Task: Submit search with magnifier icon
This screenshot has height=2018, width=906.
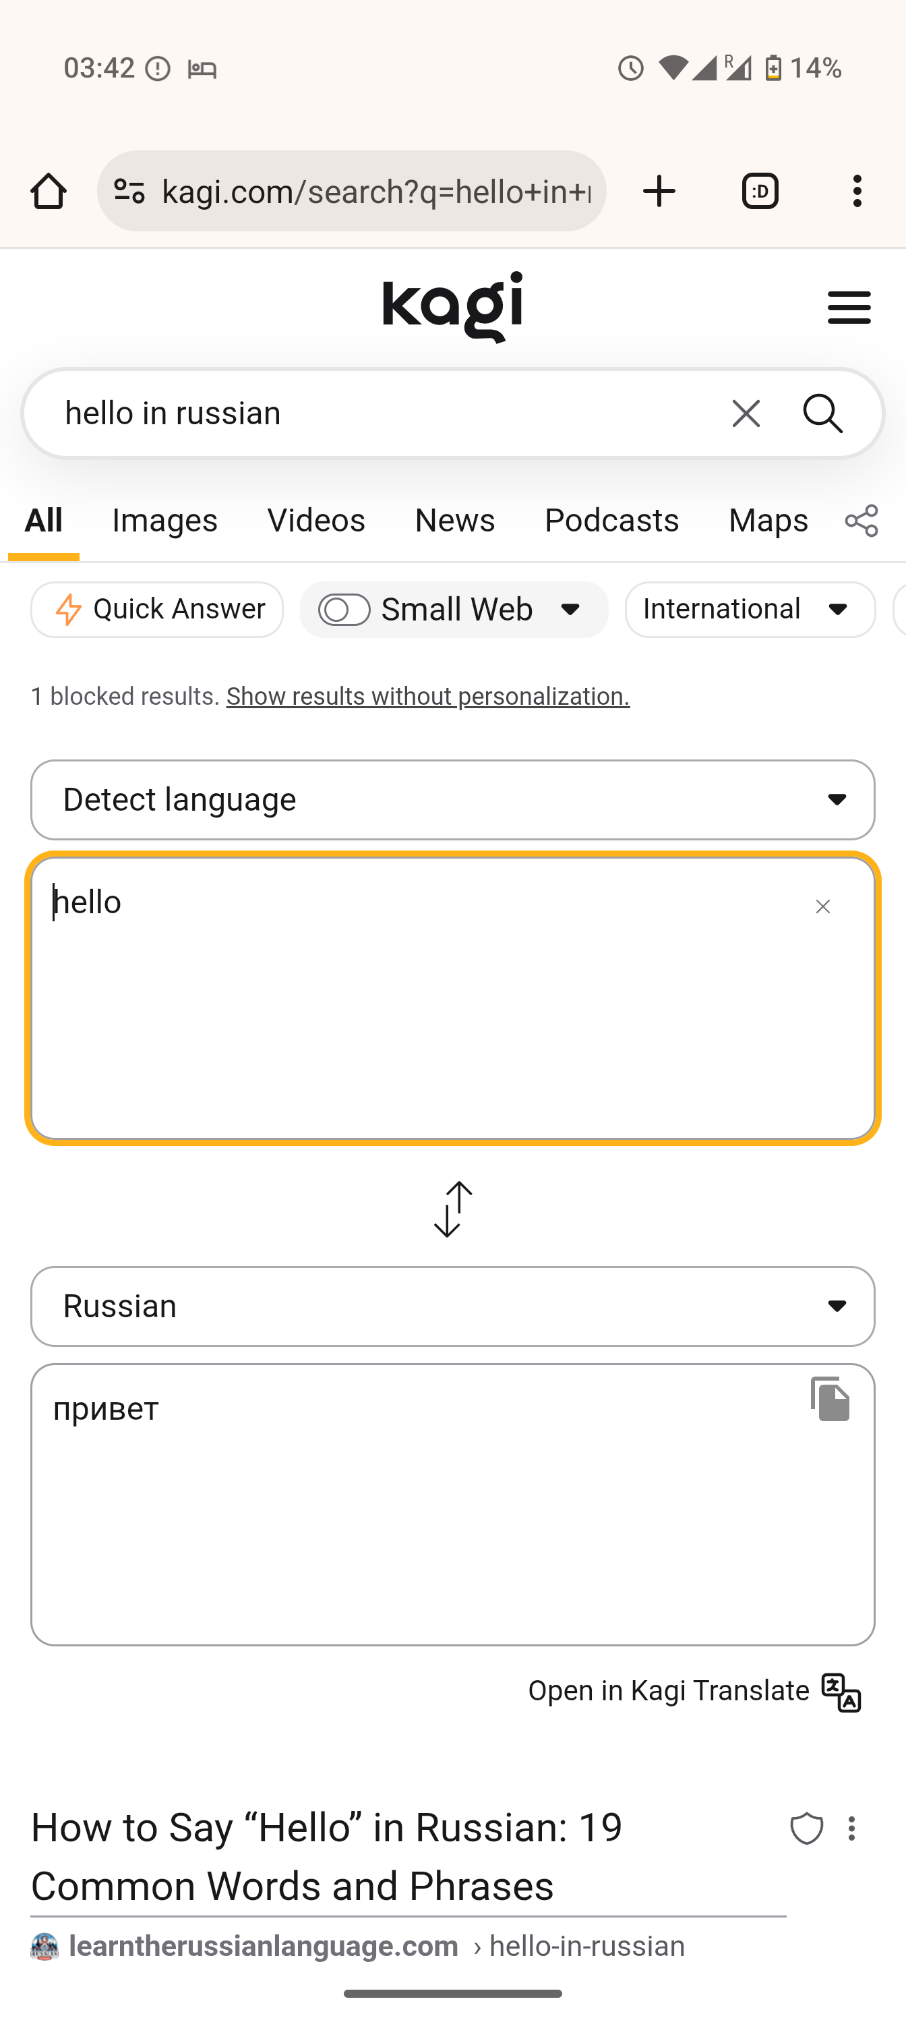Action: pyautogui.click(x=823, y=413)
